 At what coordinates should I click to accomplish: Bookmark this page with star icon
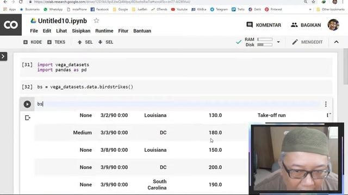coord(313,2)
